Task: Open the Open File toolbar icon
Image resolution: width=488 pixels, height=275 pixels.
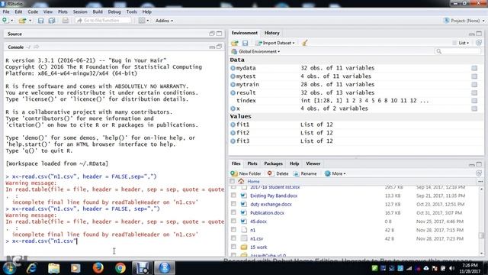Action: click(x=22, y=21)
